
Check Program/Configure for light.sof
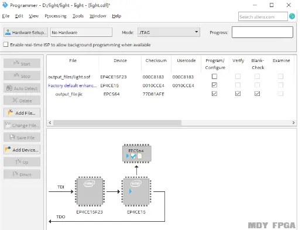point(214,76)
